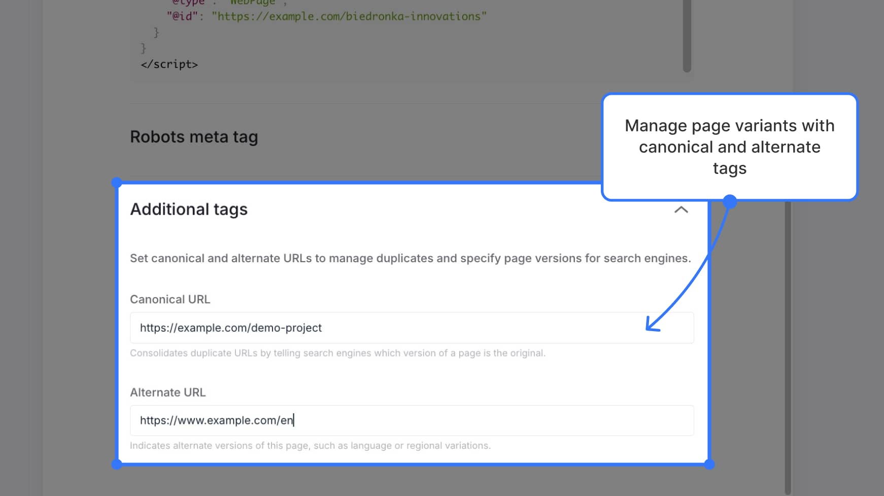Click the Canonical URL input field
Screen dimensions: 884x496
coord(412,328)
